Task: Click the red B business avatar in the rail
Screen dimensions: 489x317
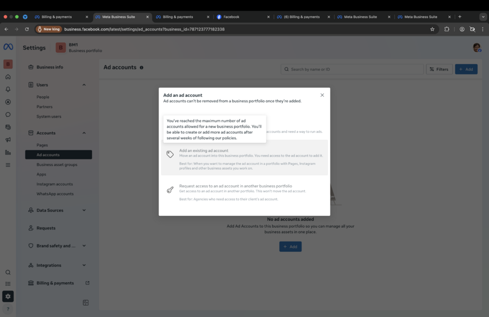Action: pyautogui.click(x=8, y=64)
